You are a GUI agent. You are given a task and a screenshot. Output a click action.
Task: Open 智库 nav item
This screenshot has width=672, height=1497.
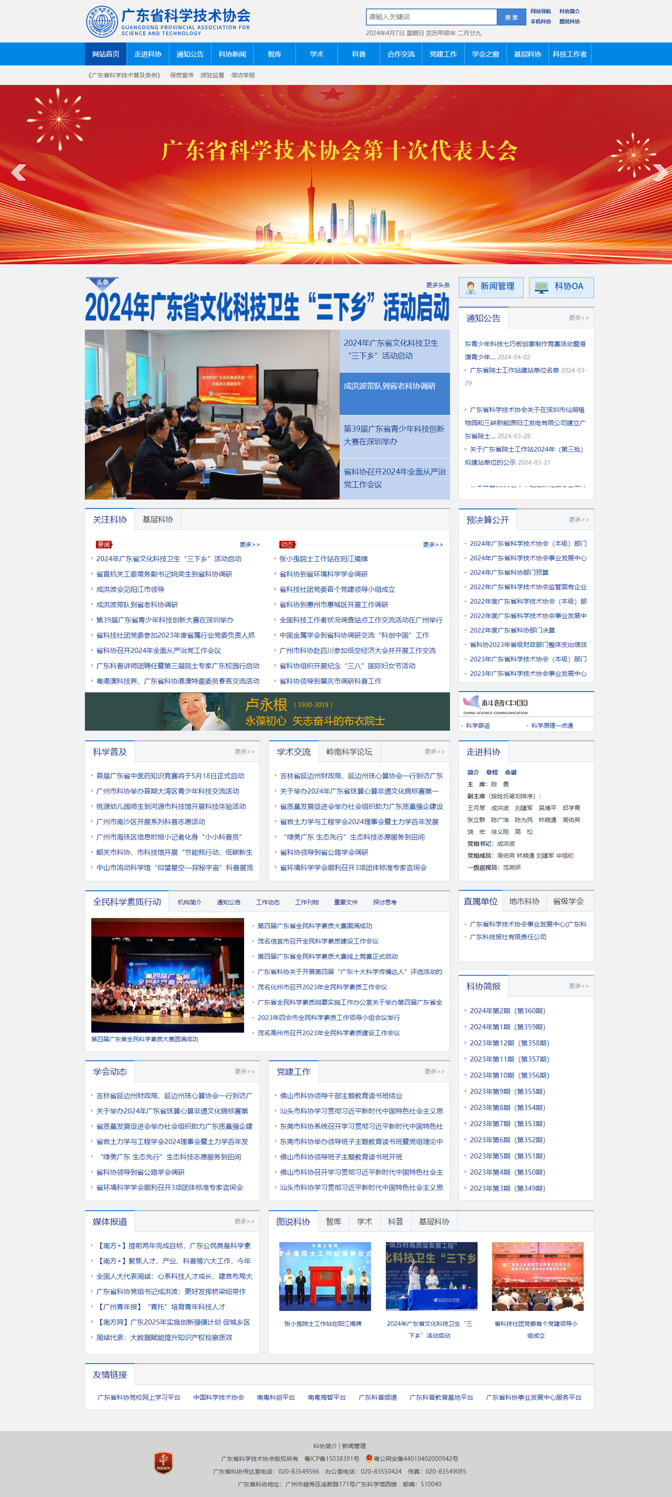pyautogui.click(x=274, y=54)
